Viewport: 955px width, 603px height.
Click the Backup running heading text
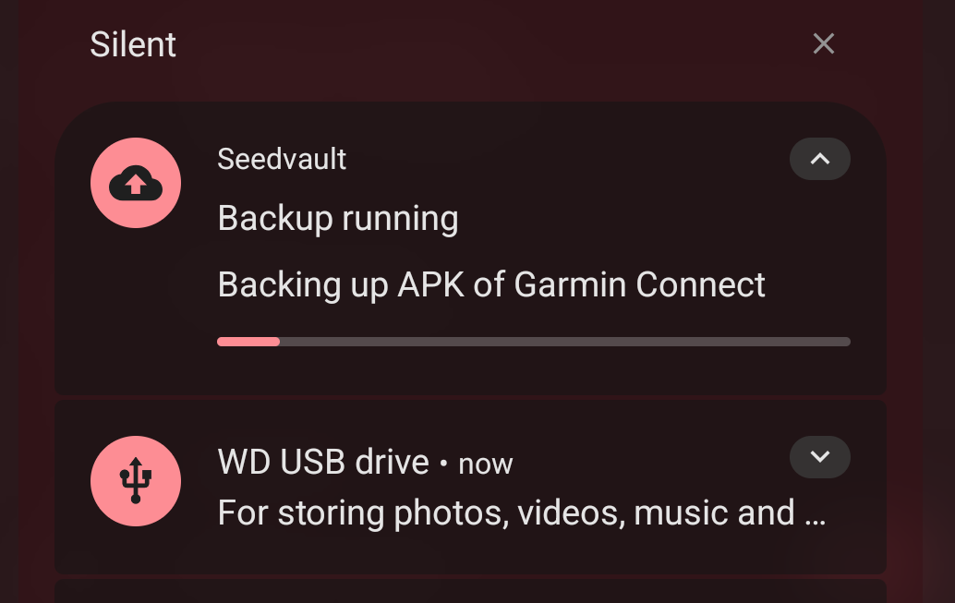[x=338, y=218]
